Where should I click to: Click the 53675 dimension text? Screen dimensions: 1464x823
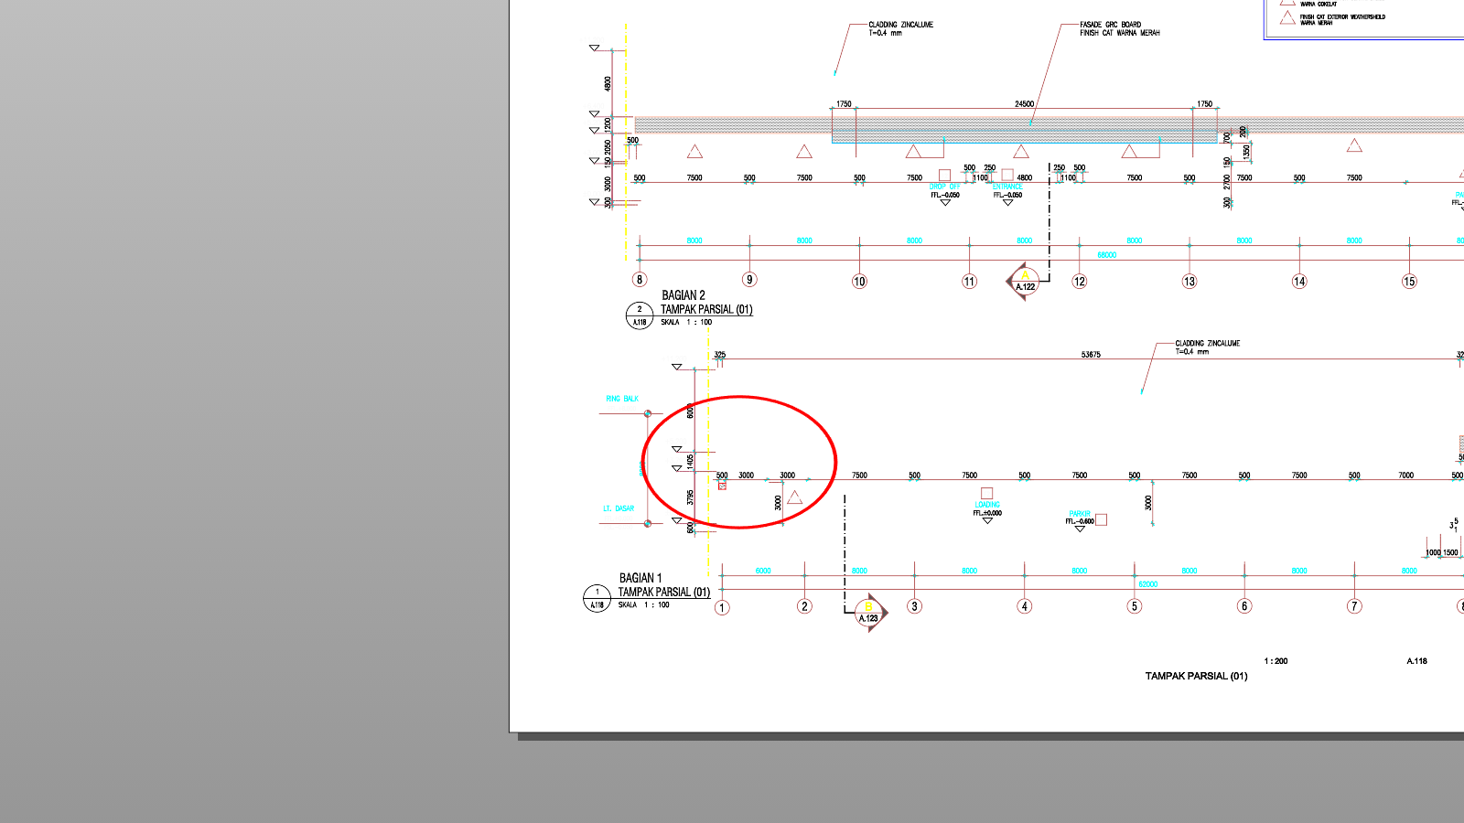click(1091, 355)
